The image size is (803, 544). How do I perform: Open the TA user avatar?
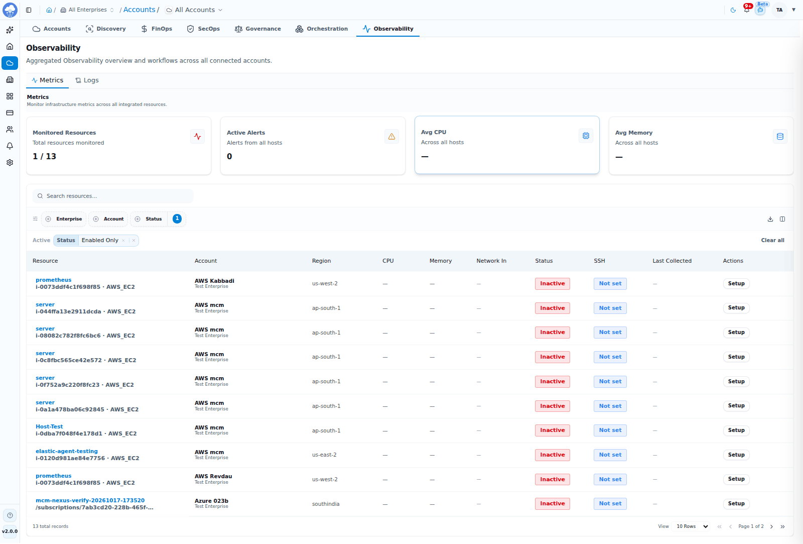tap(779, 10)
